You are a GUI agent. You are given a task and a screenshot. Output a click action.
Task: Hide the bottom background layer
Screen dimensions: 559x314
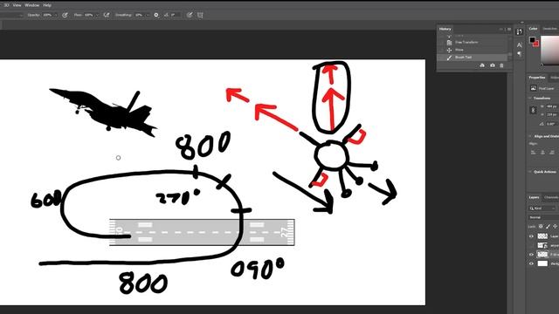(531, 263)
